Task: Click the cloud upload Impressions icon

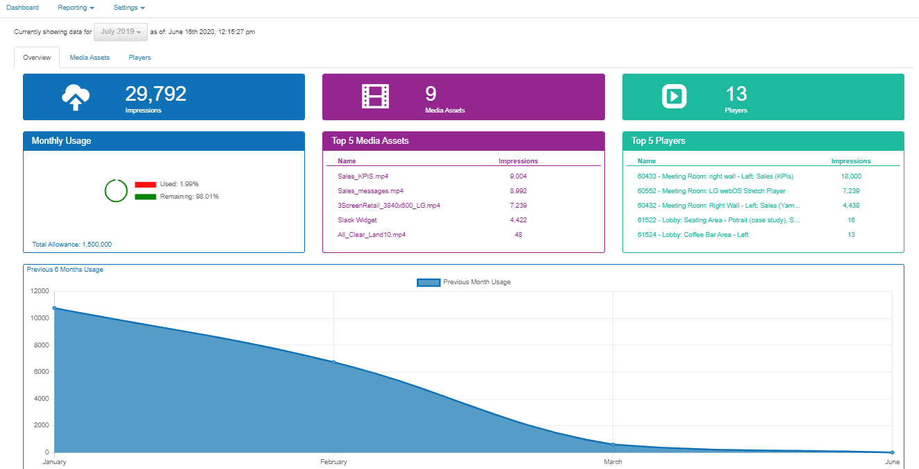Action: [x=76, y=97]
